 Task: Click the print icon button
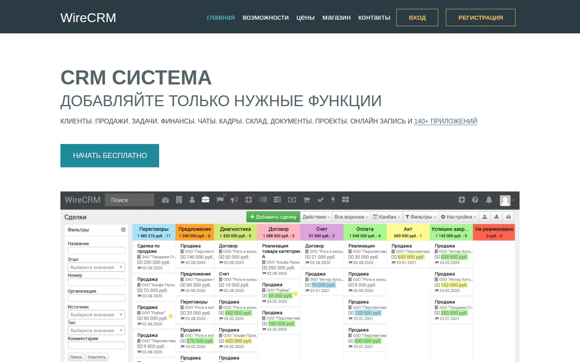pos(508,217)
